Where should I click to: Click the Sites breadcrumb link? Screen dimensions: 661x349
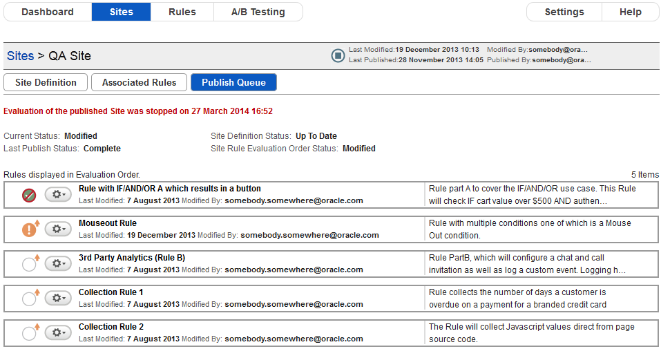(x=20, y=56)
